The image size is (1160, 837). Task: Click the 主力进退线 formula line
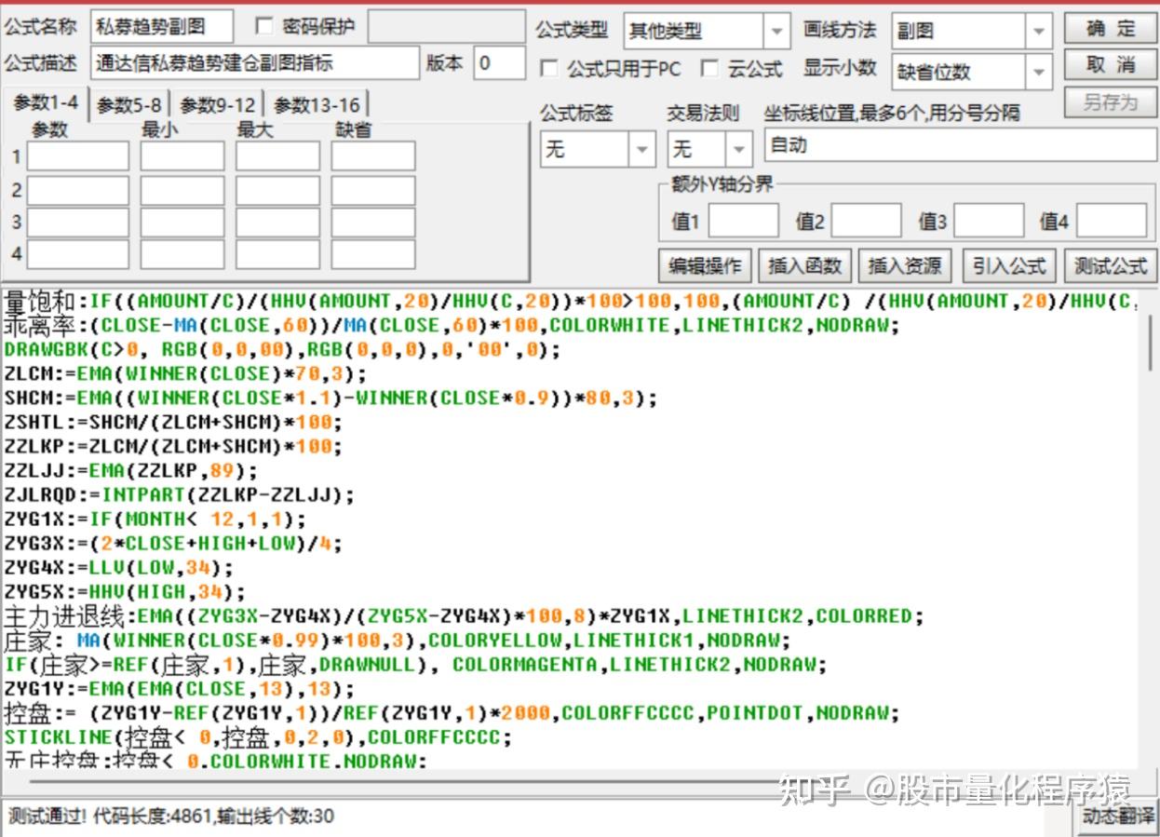pyautogui.click(x=464, y=616)
